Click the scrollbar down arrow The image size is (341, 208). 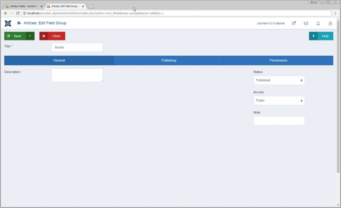(338, 205)
